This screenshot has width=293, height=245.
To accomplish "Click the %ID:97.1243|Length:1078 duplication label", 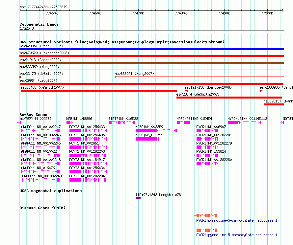I will pyautogui.click(x=158, y=195).
